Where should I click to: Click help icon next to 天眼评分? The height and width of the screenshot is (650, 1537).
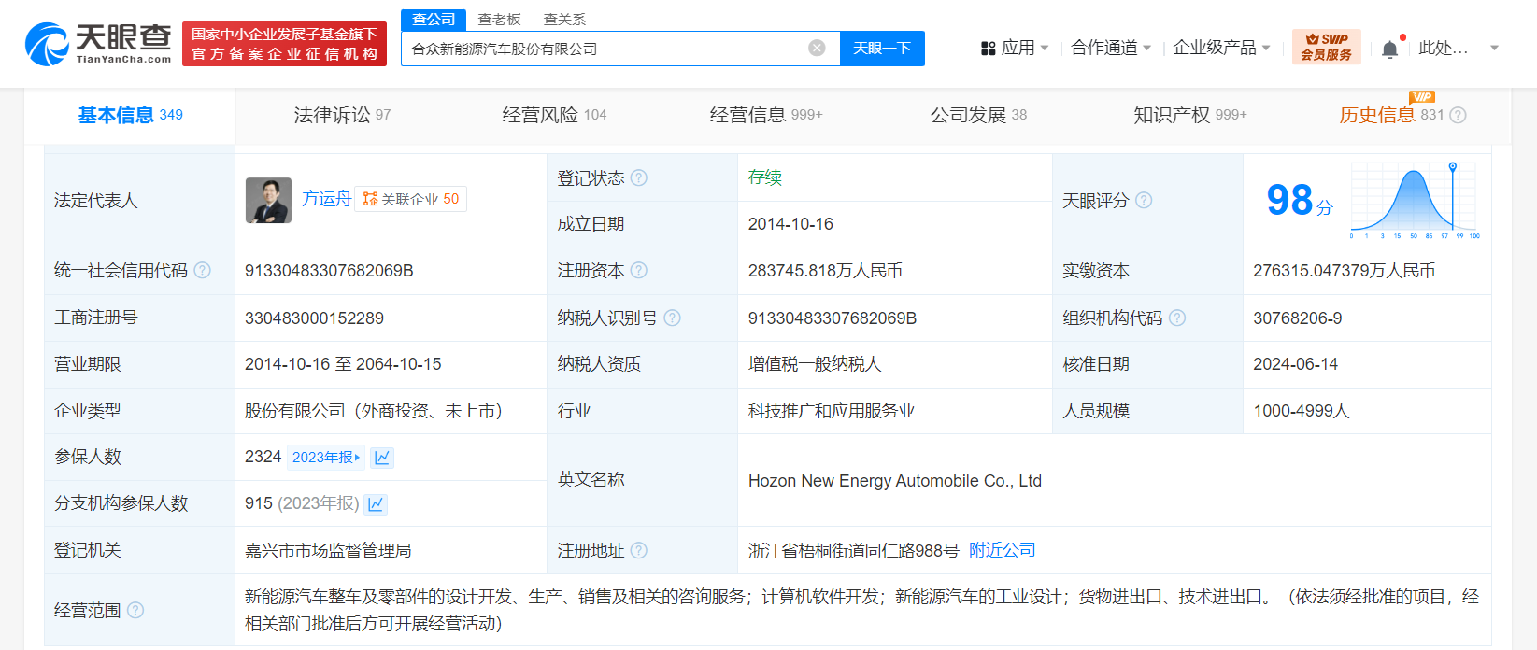[1144, 200]
